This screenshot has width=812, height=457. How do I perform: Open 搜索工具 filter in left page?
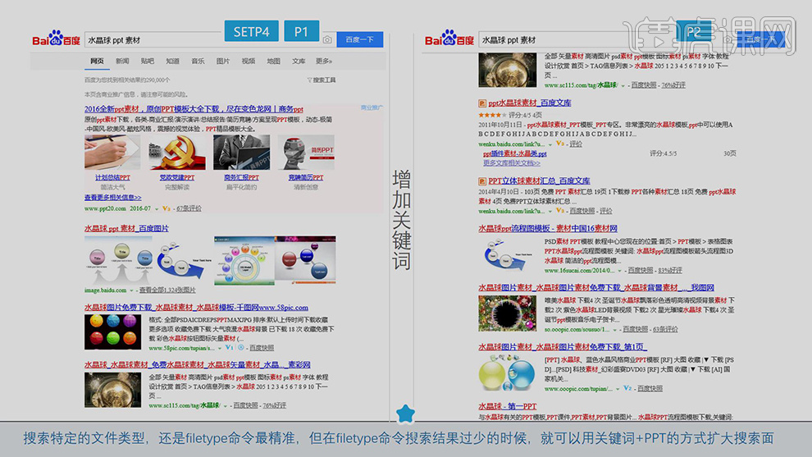322,80
